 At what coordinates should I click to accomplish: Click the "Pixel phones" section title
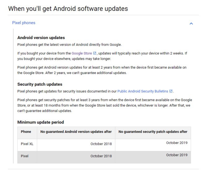click(24, 23)
